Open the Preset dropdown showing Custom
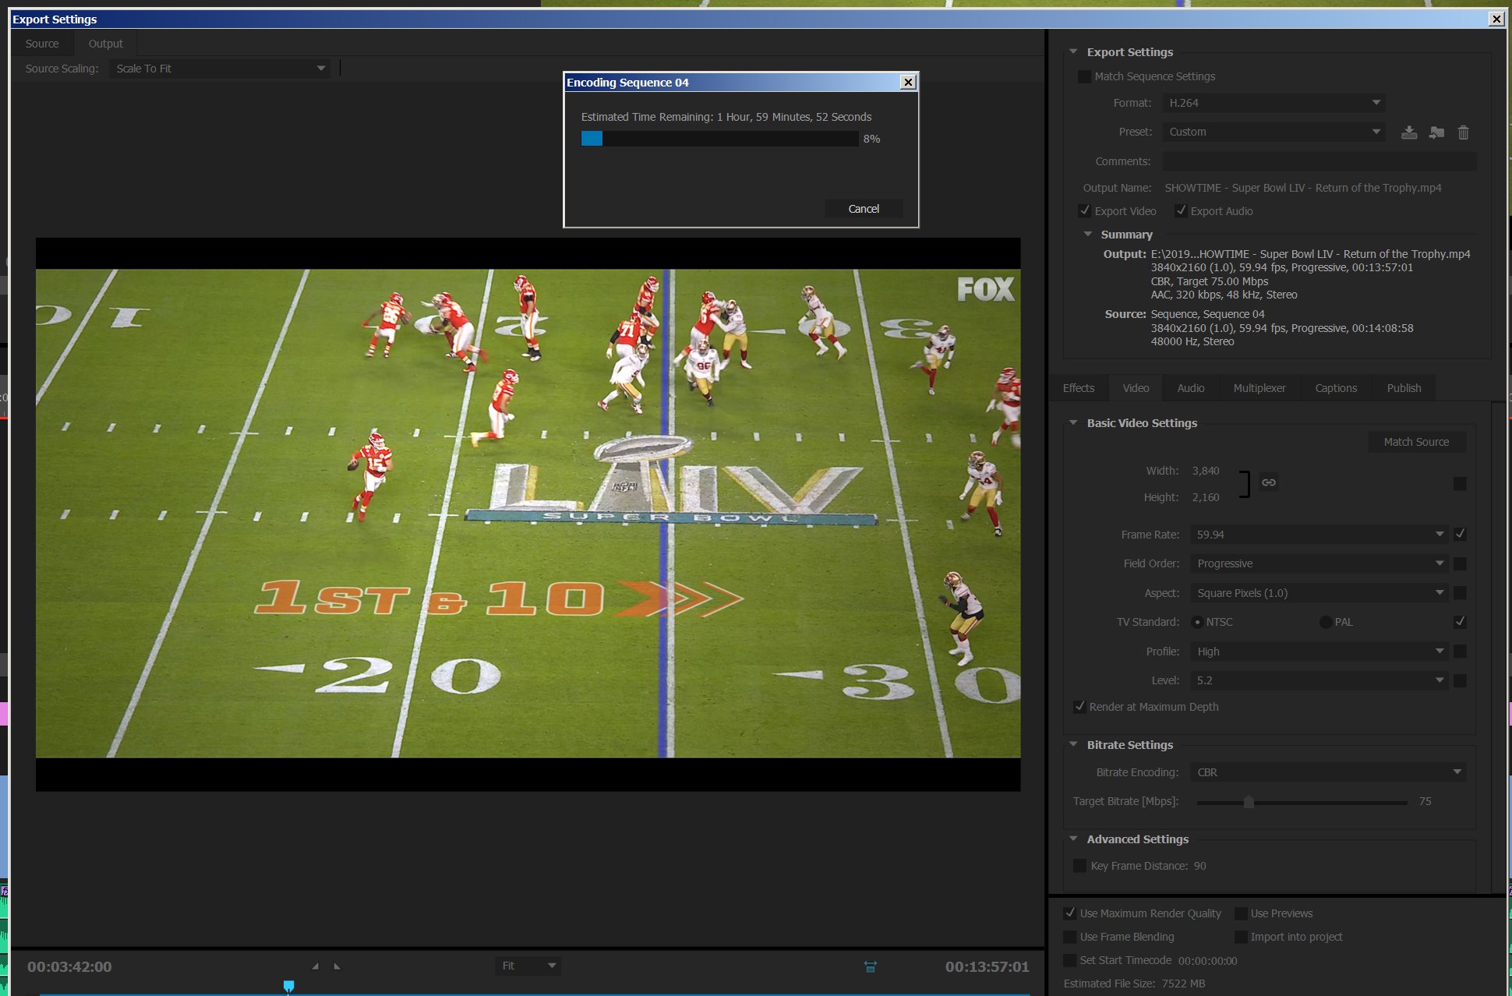The width and height of the screenshot is (1512, 996). tap(1274, 132)
